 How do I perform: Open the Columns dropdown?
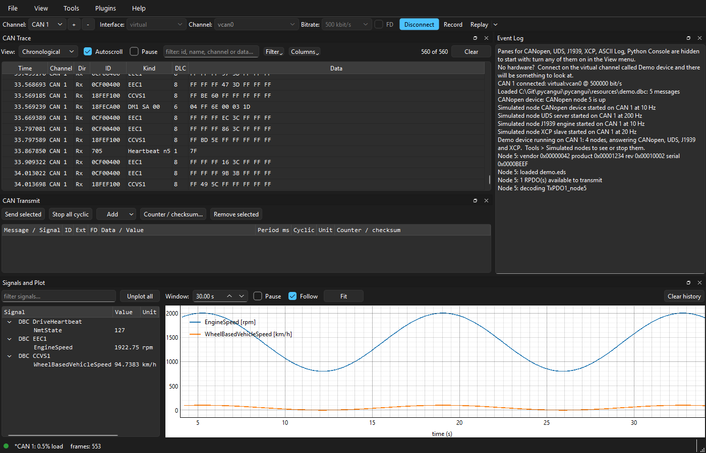tap(305, 52)
